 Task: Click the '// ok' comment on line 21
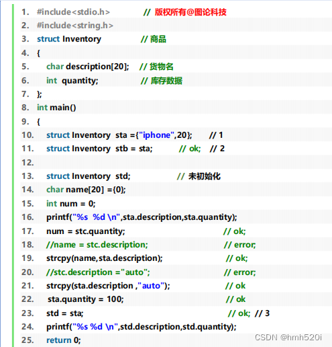(235, 286)
